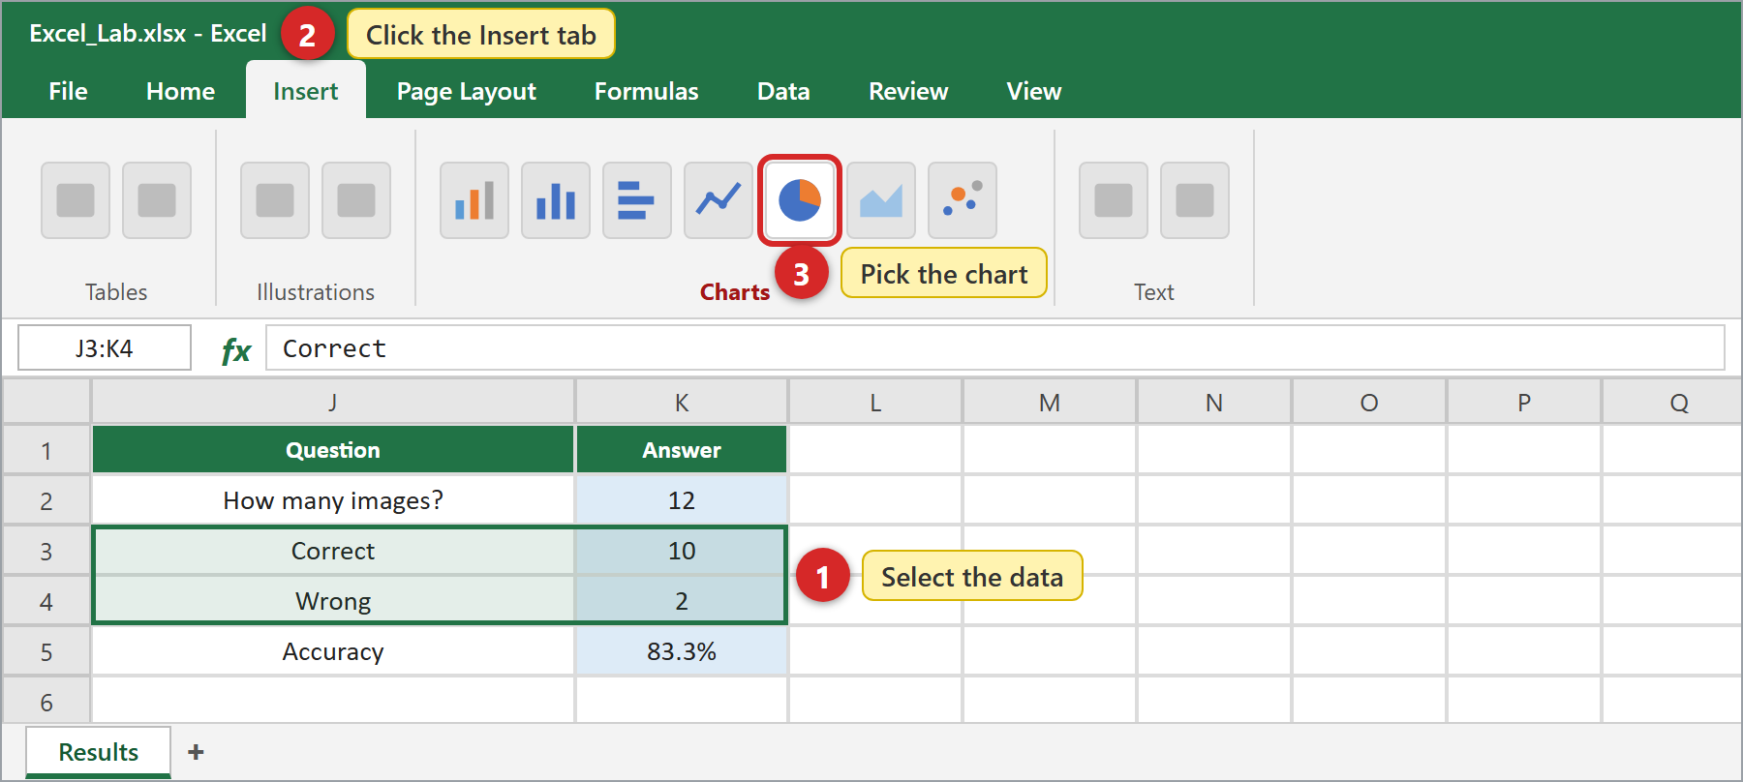Go to the Formulas tab
The height and width of the screenshot is (782, 1743).
click(646, 91)
